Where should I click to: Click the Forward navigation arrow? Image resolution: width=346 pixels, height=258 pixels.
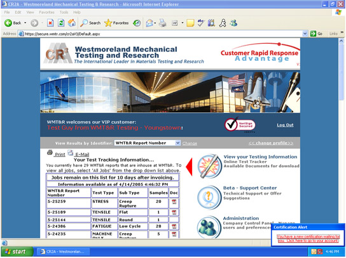pyautogui.click(x=34, y=23)
